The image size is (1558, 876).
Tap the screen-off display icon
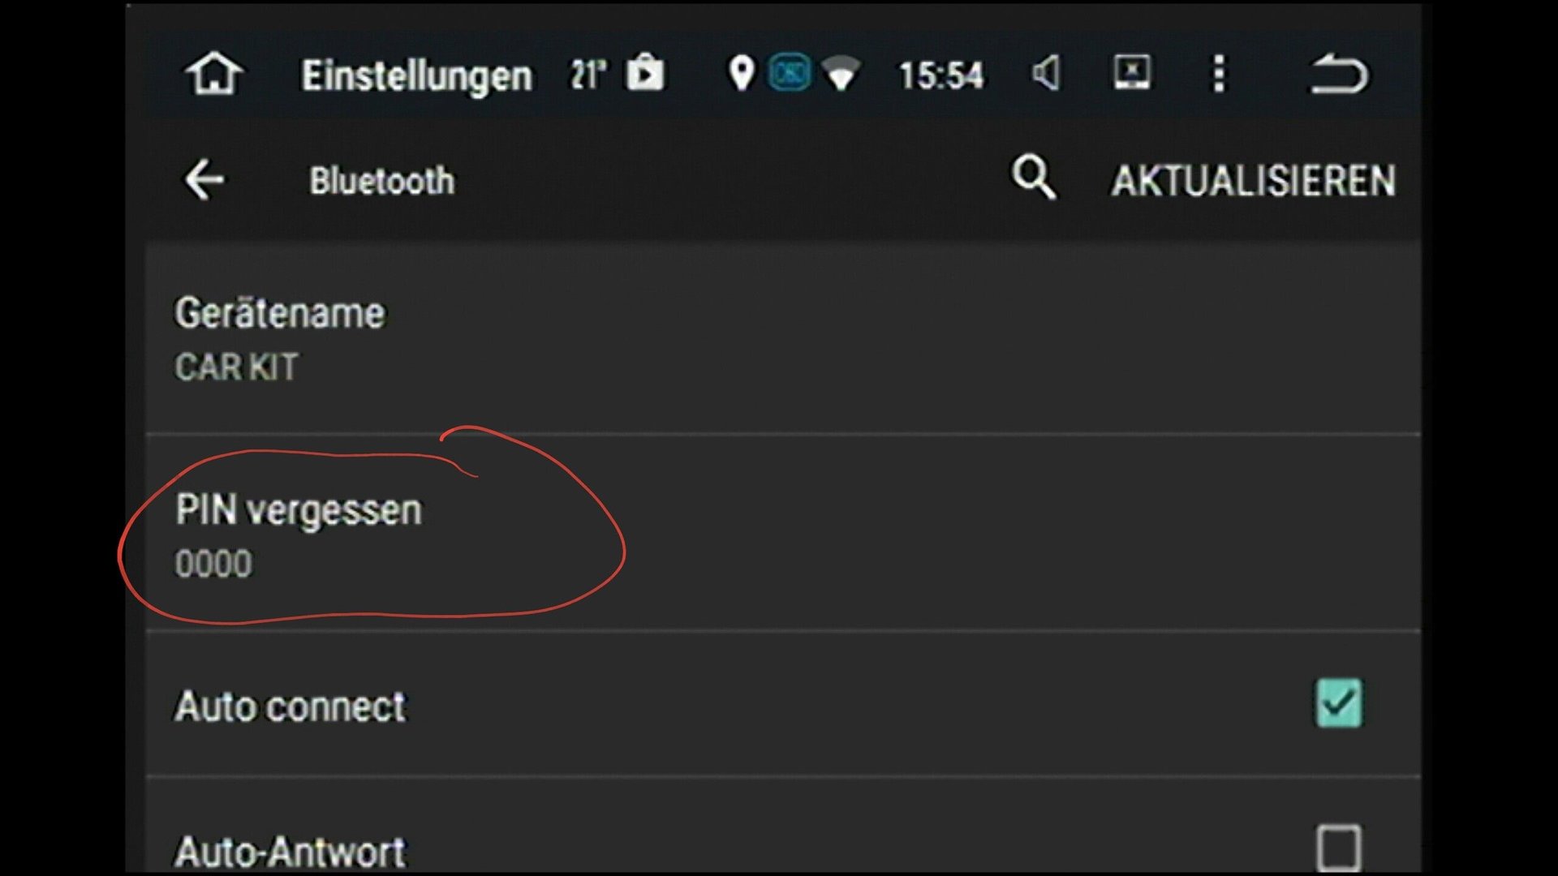point(1131,73)
